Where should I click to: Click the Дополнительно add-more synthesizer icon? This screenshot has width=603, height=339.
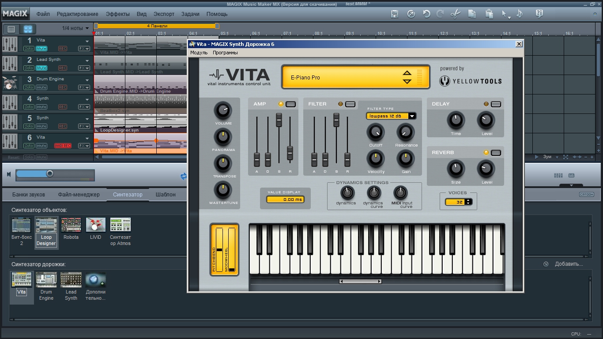(96, 286)
